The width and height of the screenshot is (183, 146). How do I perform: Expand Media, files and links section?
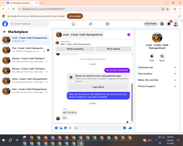pos(157,80)
